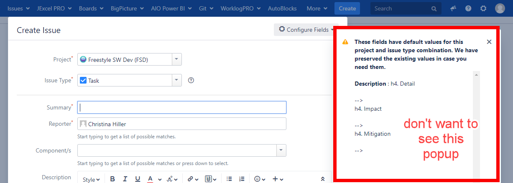Collapse the editor toolbar with double chevron

[322, 179]
